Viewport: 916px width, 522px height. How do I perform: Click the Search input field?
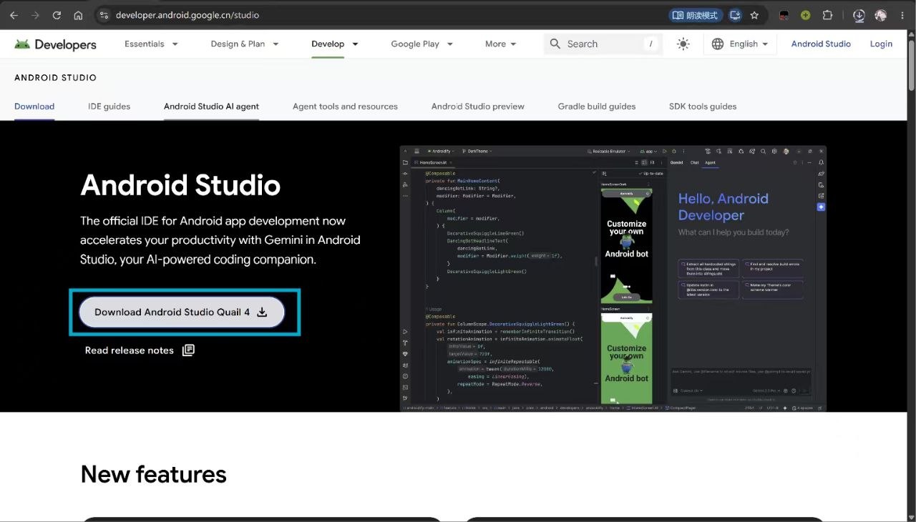[x=603, y=44]
